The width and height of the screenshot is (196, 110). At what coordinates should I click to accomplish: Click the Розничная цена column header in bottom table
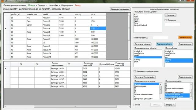pyautogui.click(x=123, y=64)
